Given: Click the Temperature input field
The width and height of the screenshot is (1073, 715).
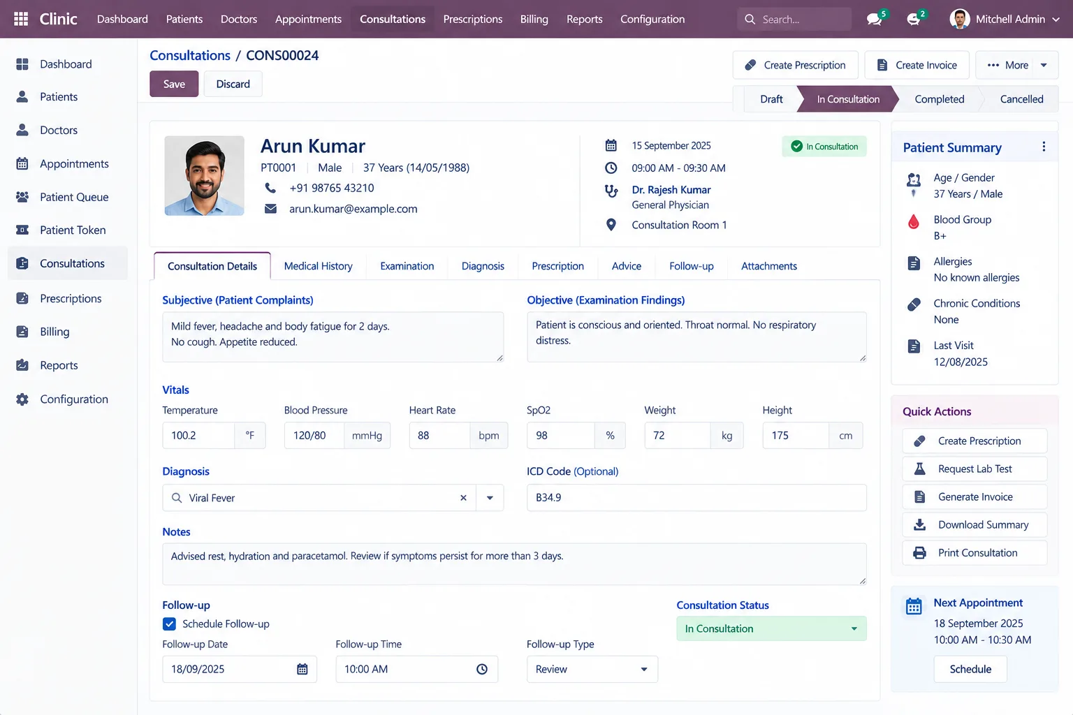Looking at the screenshot, I should click(x=198, y=435).
